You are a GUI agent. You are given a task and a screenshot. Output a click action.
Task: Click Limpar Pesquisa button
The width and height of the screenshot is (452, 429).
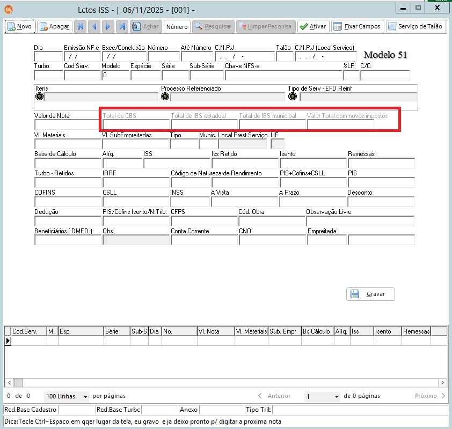point(266,26)
